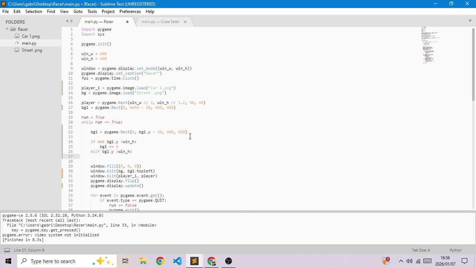Click the traceback File path line in output
Image resolution: width=476 pixels, height=268 pixels.
click(81, 225)
